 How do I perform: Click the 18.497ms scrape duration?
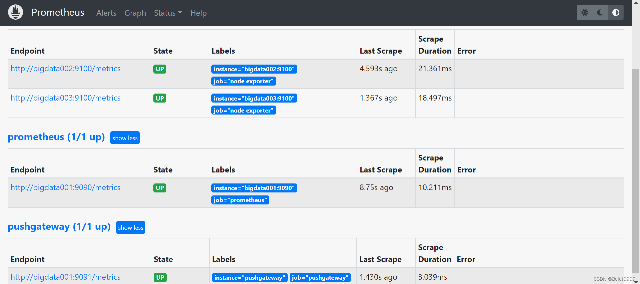[x=435, y=98]
